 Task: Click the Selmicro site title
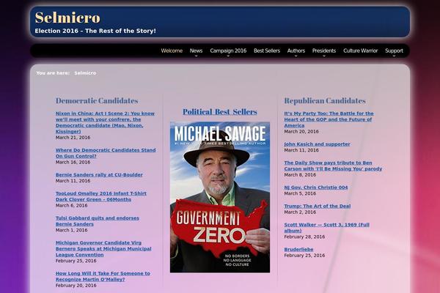(67, 18)
